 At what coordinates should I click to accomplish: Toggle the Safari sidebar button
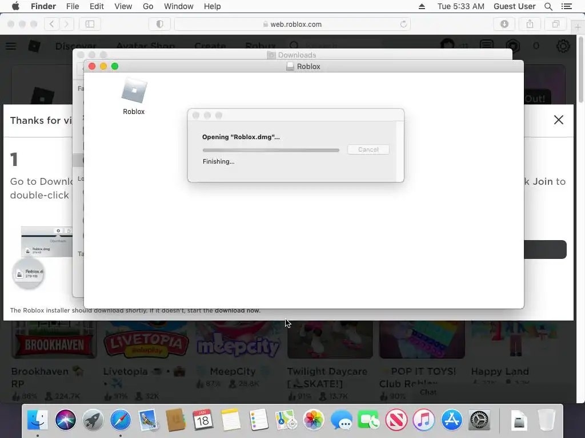point(90,24)
